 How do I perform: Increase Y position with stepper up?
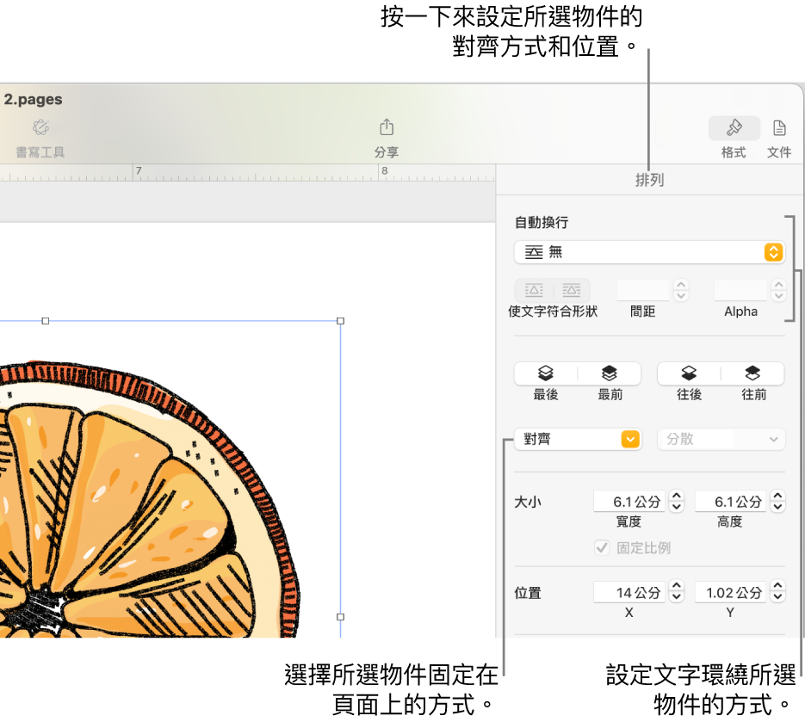(x=777, y=586)
